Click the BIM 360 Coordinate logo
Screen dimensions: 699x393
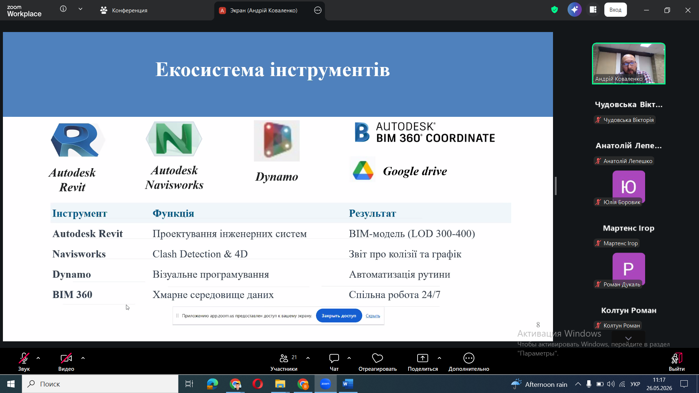pos(424,132)
